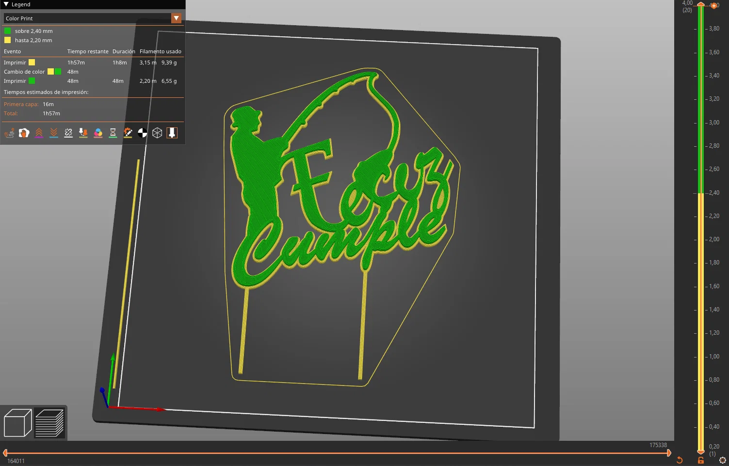Image resolution: width=729 pixels, height=466 pixels.
Task: Click green swatch in second Imprimir row
Action: [32, 81]
